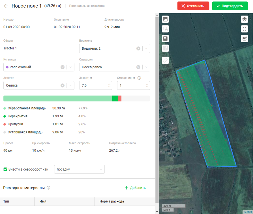Decrease the Смещение offset value

147,87
